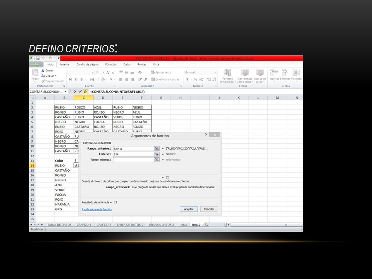Open the Estilos de celda menu
Image resolution: width=372 pixels, height=279 pixels.
click(x=260, y=76)
